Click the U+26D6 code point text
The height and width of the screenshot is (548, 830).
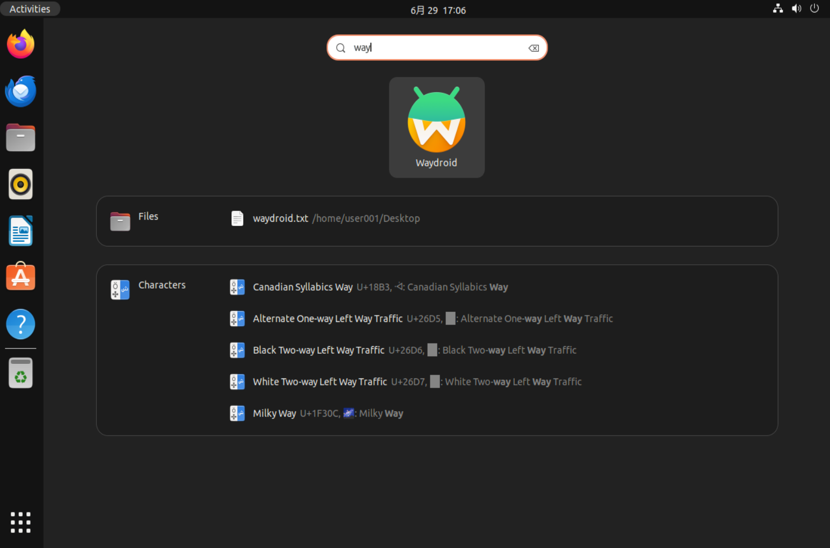pos(406,350)
